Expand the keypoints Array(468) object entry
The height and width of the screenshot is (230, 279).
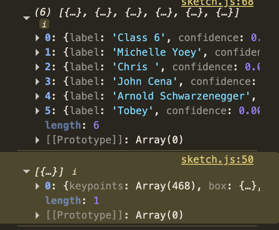pyautogui.click(x=38, y=186)
